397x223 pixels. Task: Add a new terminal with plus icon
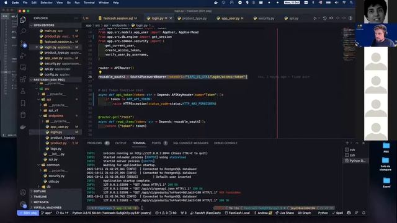click(347, 143)
